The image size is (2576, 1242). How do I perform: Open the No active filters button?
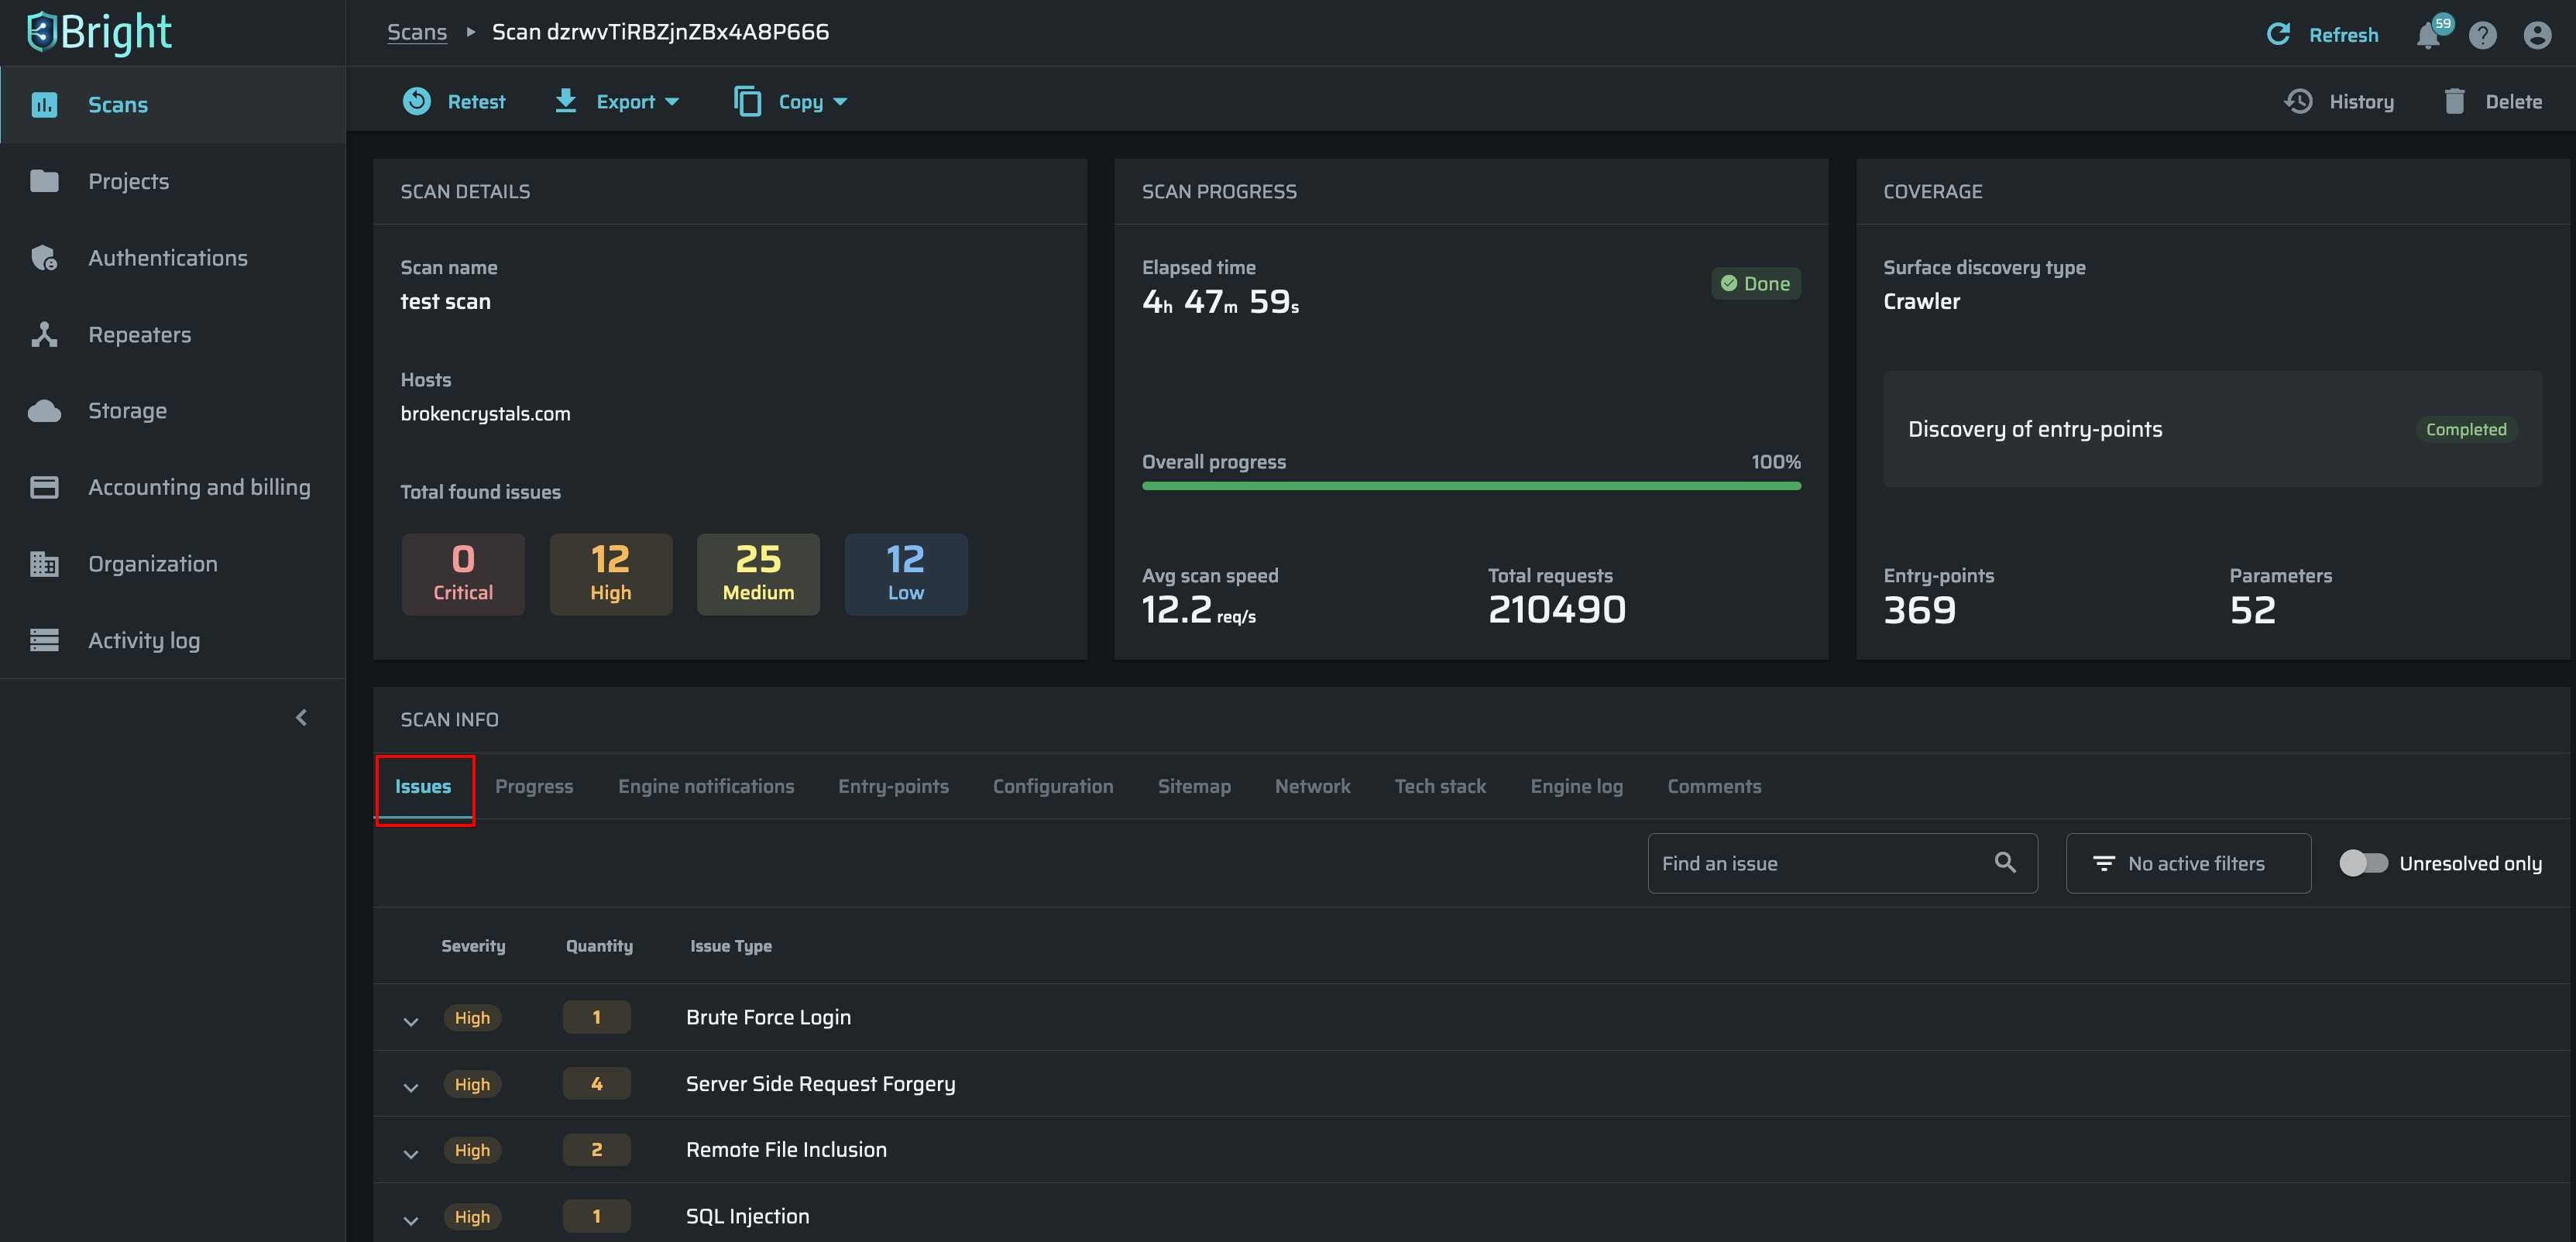2188,862
